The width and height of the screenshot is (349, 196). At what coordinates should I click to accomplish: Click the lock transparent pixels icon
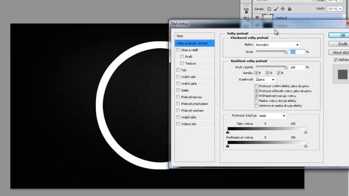click(269, 9)
